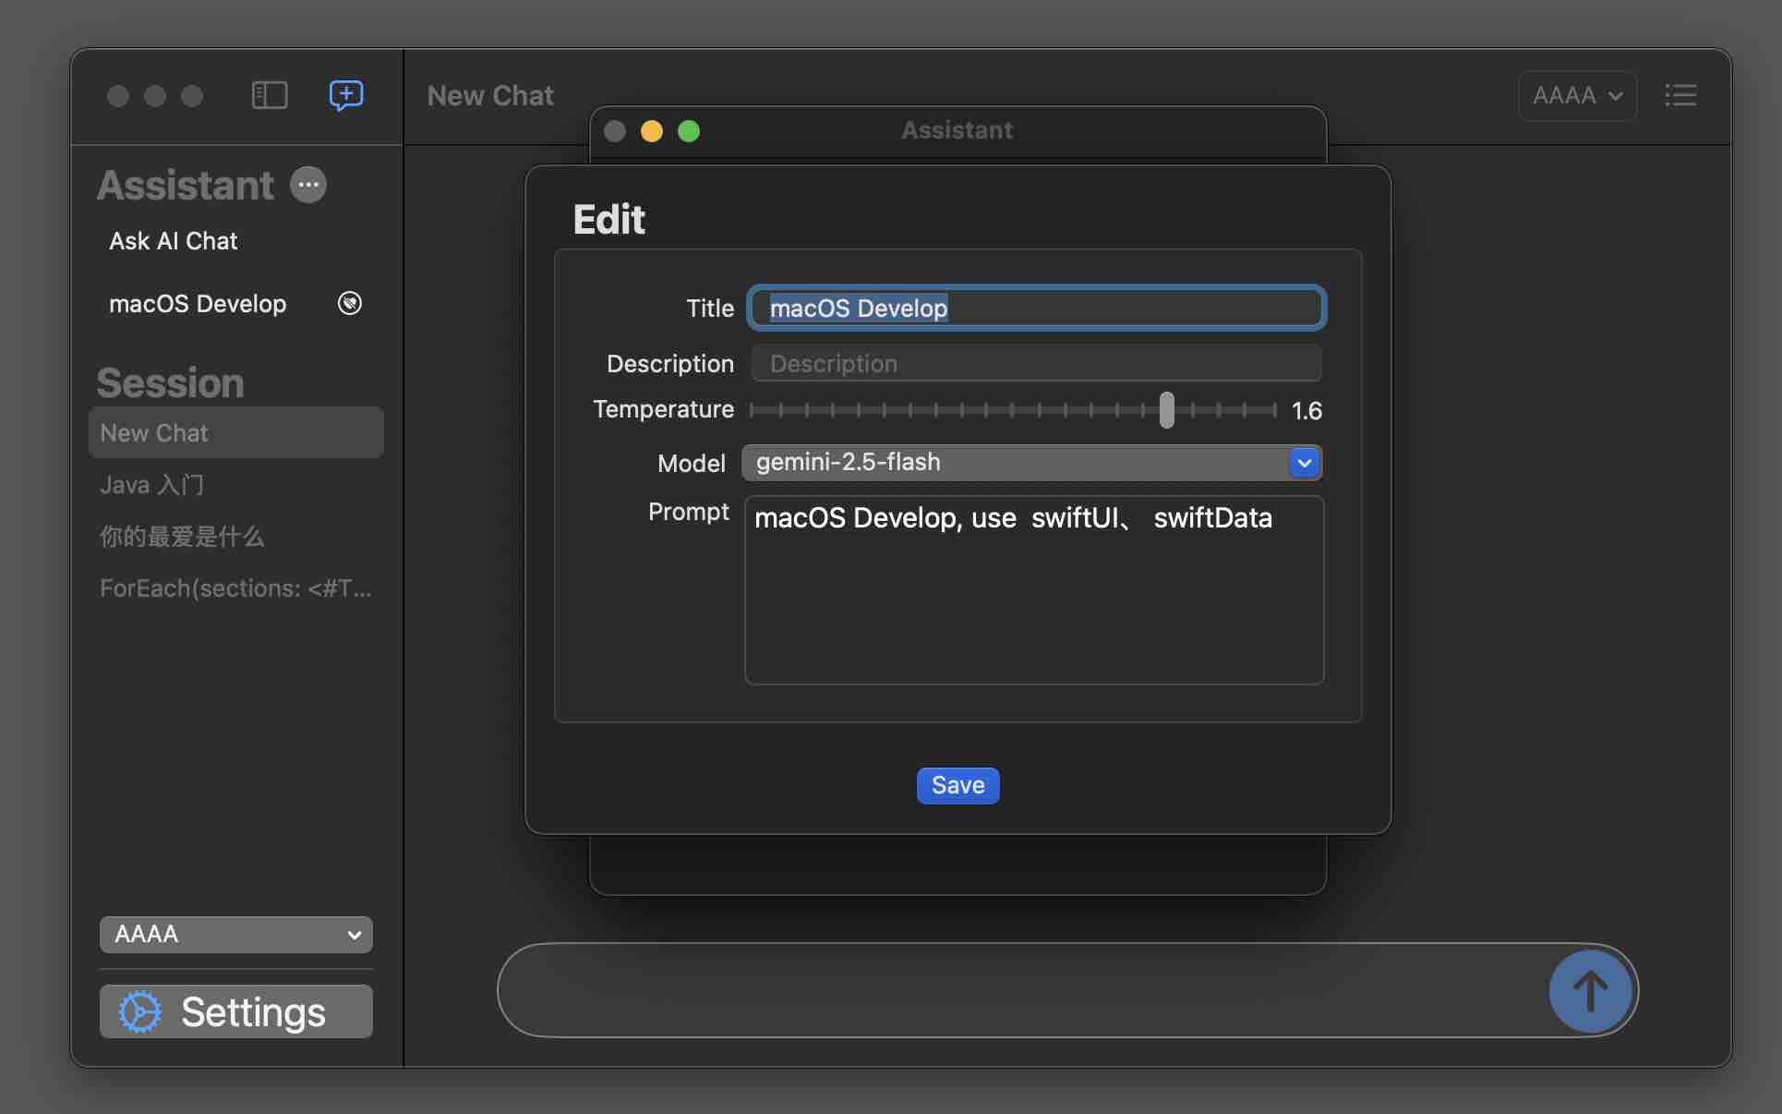This screenshot has height=1114, width=1782.
Task: Open the 你的最爱是什么 session
Action: [x=182, y=537]
